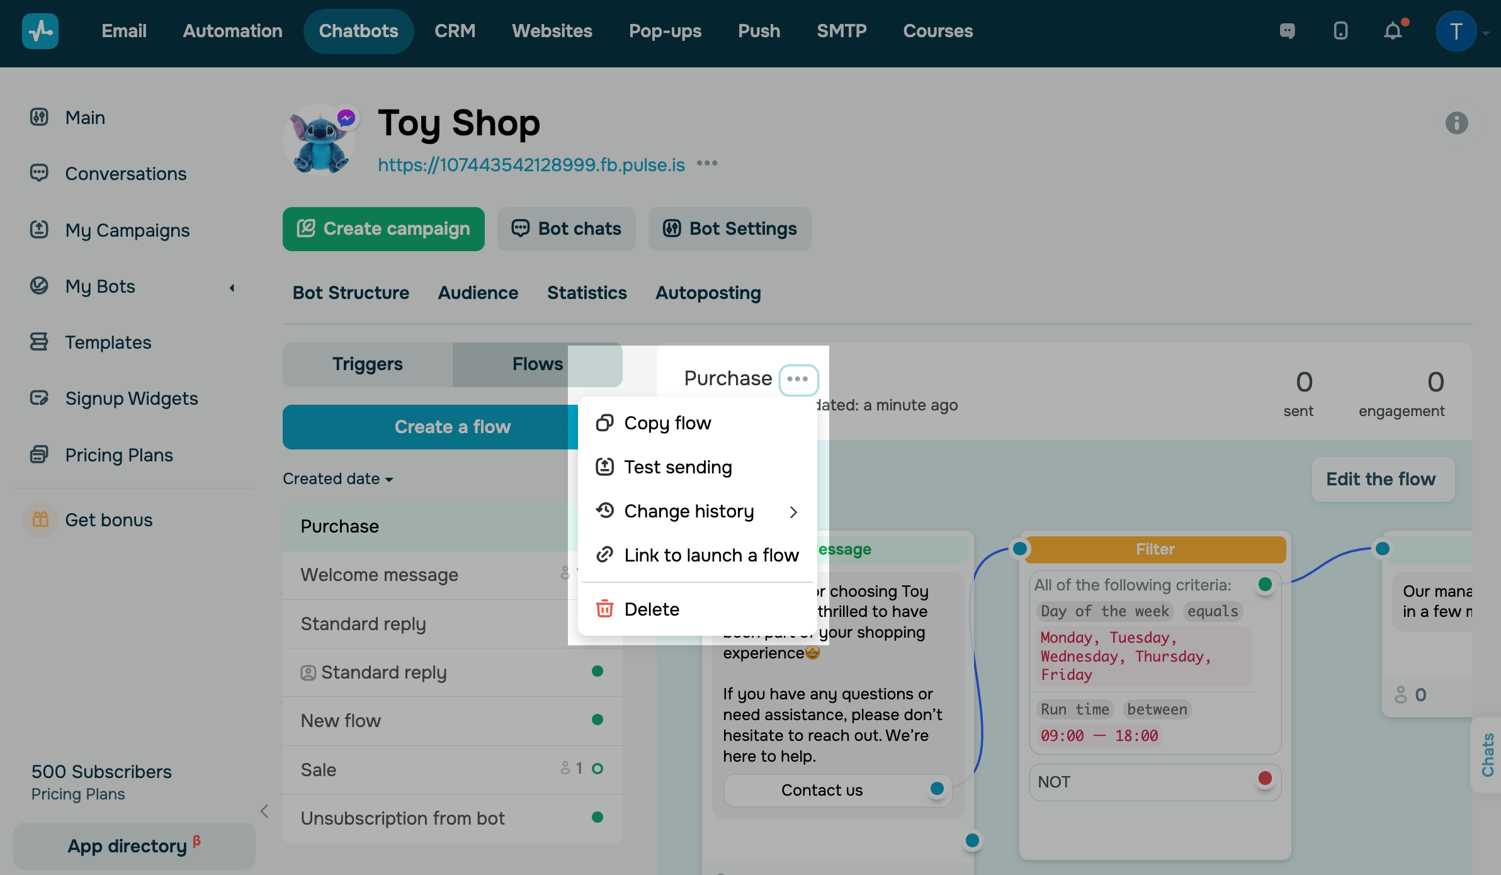The image size is (1501, 875).
Task: Open the messenger chat icon in top bar
Action: (x=1286, y=31)
